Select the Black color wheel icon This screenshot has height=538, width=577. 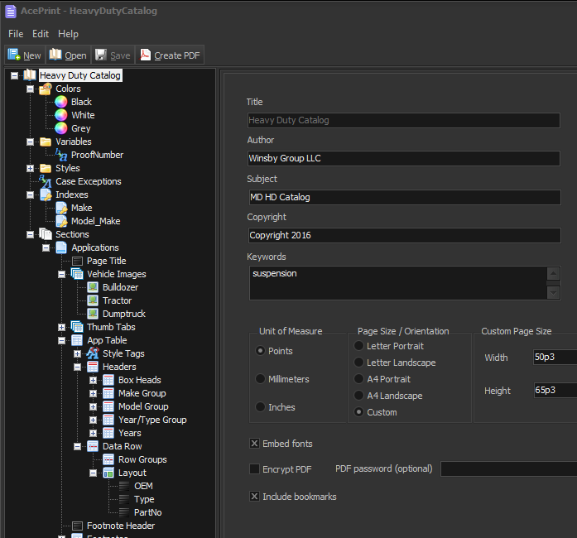pos(61,102)
